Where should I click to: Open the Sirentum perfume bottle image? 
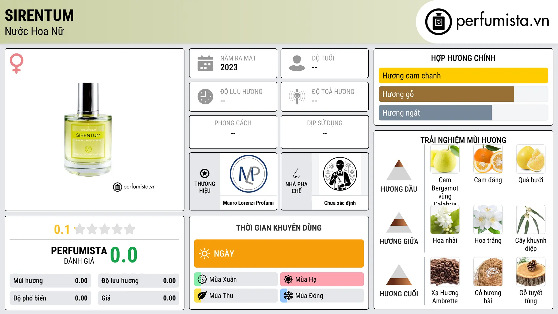(88, 129)
